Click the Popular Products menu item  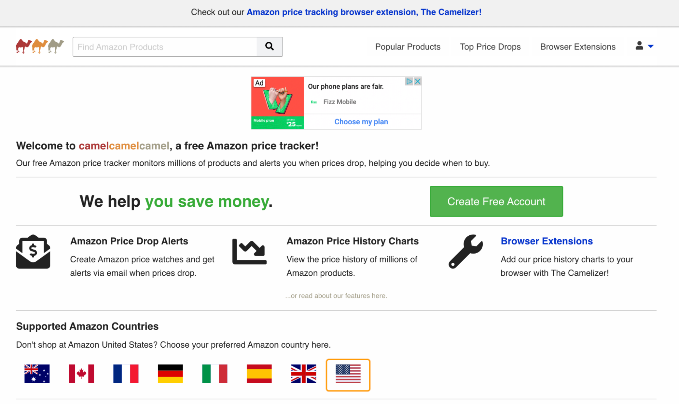tap(408, 46)
